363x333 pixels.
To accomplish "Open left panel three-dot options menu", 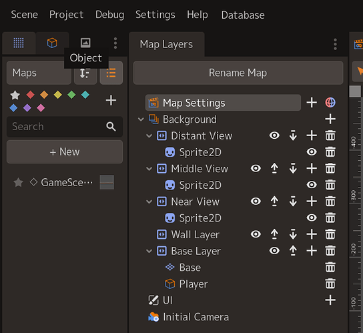I will pos(115,43).
